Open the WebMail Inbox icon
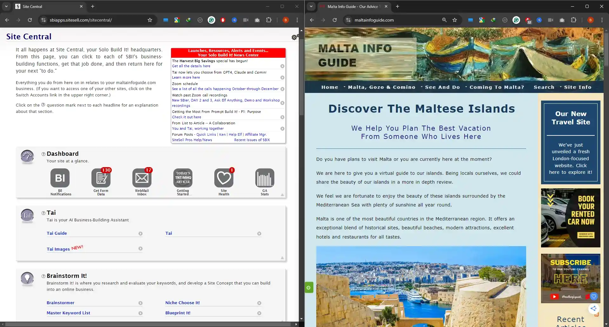Screen dimensions: 609x327 (142, 178)
